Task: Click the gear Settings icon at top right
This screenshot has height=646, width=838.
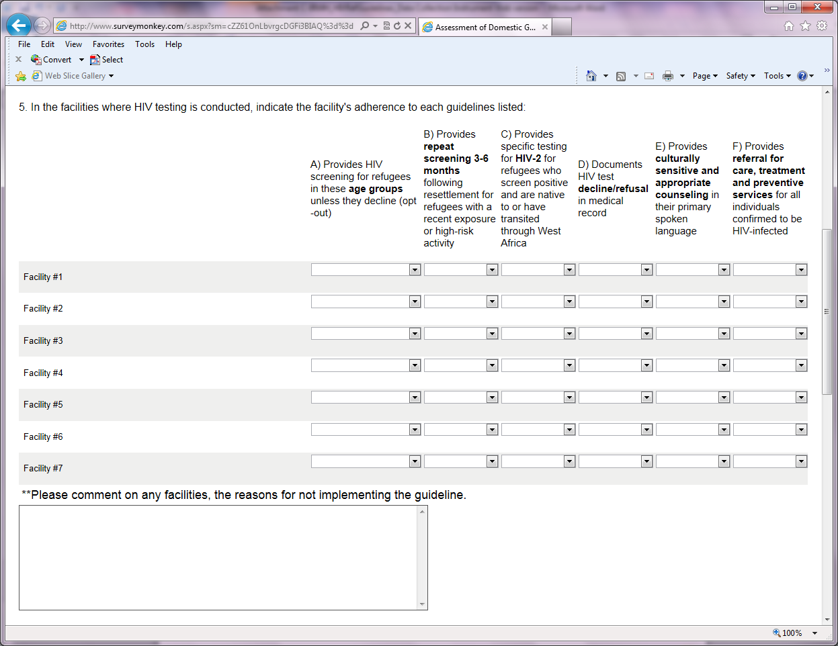Action: (822, 26)
